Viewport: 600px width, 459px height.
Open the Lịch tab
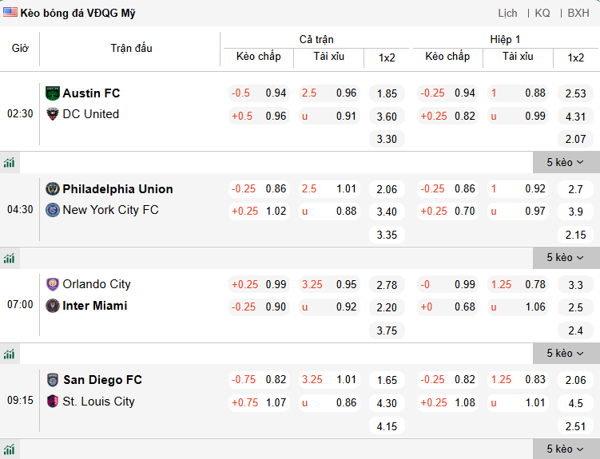[507, 13]
